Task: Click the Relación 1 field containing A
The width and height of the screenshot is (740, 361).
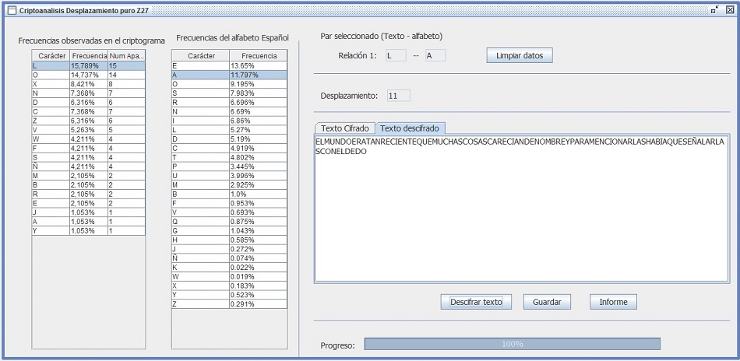Action: pos(435,56)
